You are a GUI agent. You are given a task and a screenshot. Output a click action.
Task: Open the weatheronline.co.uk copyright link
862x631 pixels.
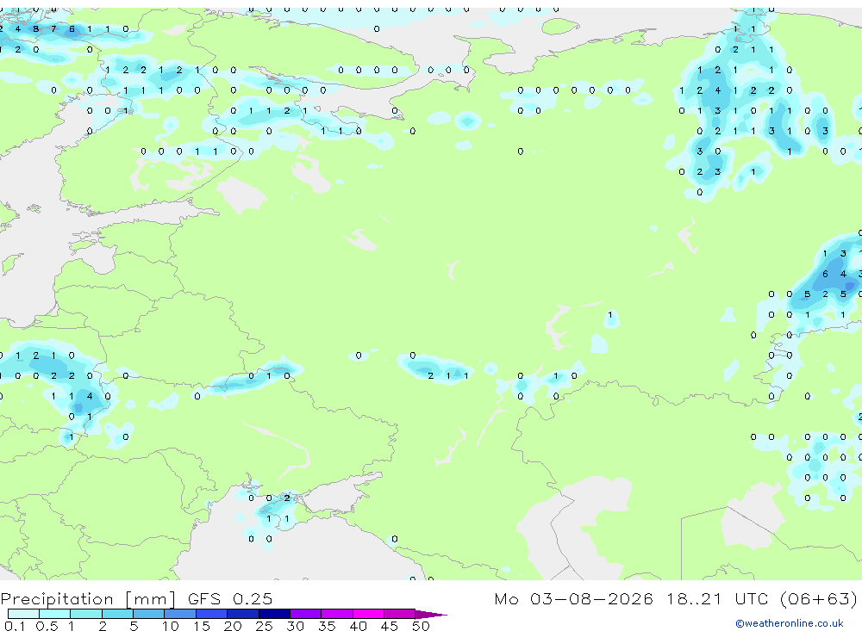point(789,623)
